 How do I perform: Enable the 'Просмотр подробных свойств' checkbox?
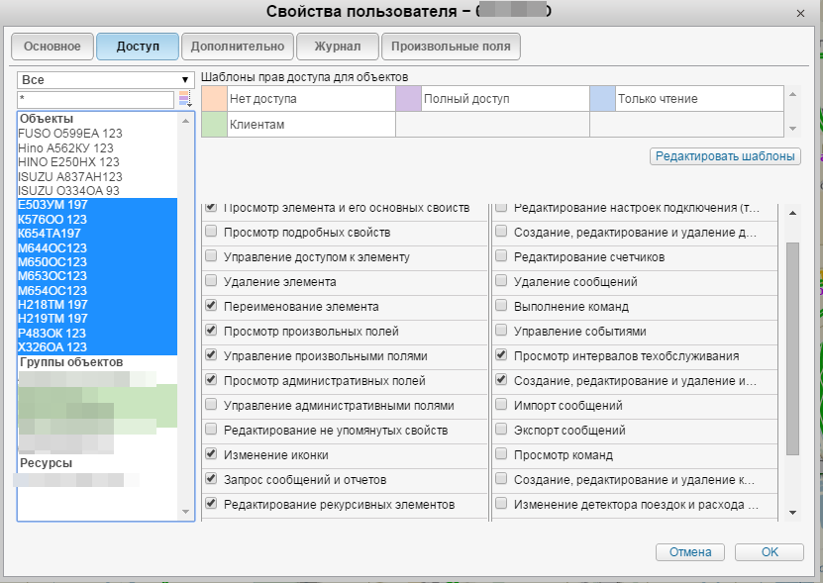211,233
